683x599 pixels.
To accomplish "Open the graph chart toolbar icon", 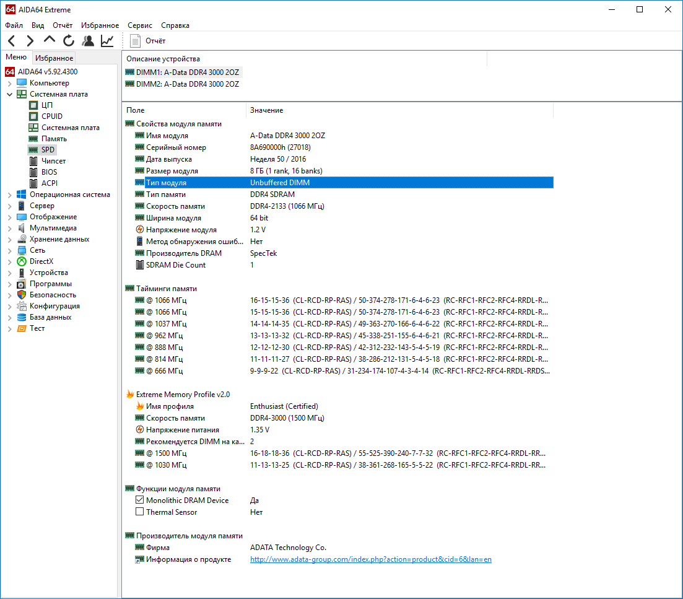I will tap(107, 41).
